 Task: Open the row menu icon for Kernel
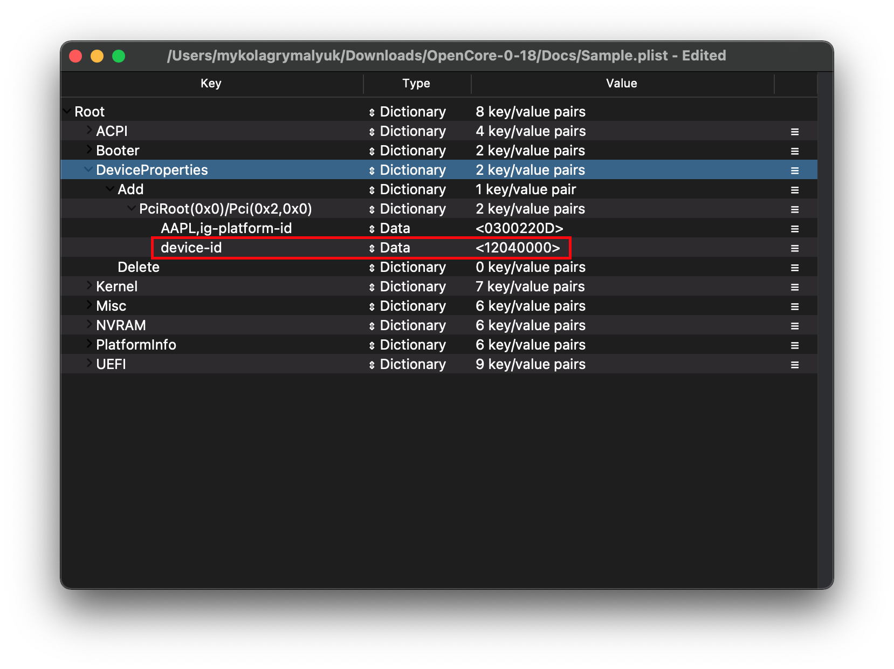click(x=794, y=287)
